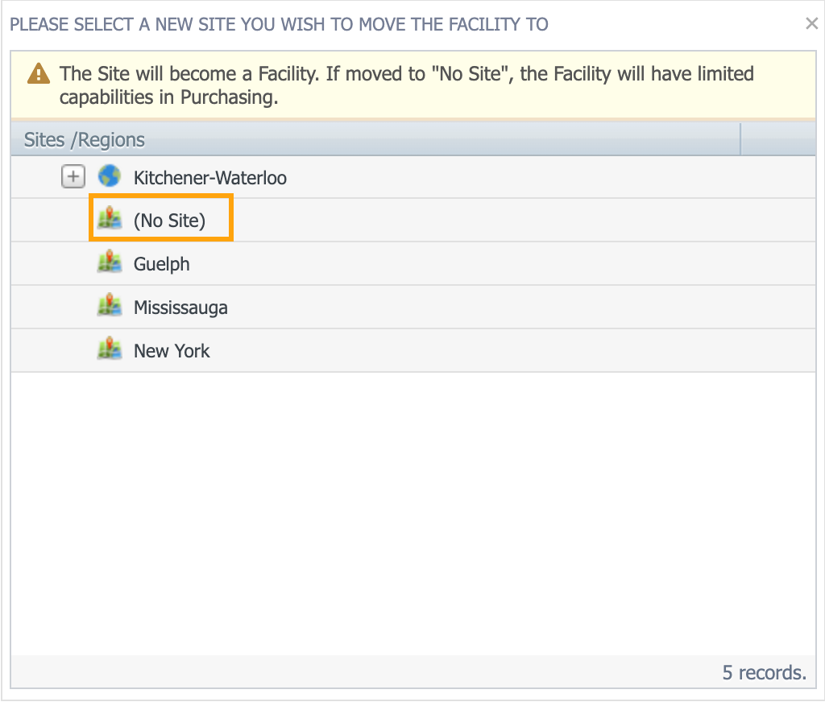Click the Sites /Regions column header
This screenshot has height=702, width=825.
point(85,139)
